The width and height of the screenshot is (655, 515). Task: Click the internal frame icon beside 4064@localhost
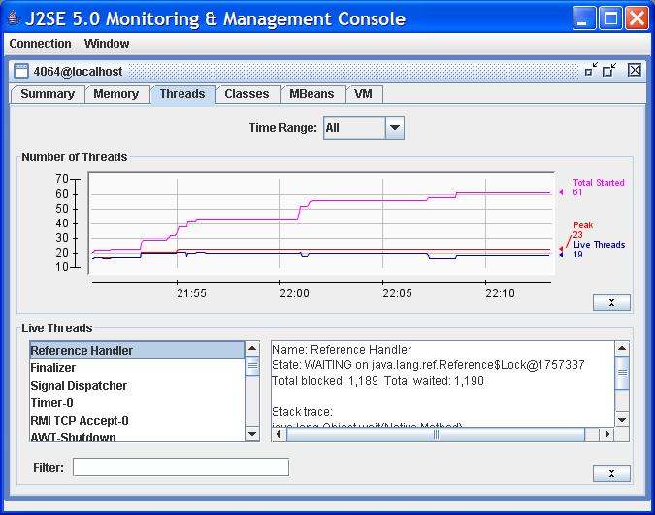[x=20, y=70]
